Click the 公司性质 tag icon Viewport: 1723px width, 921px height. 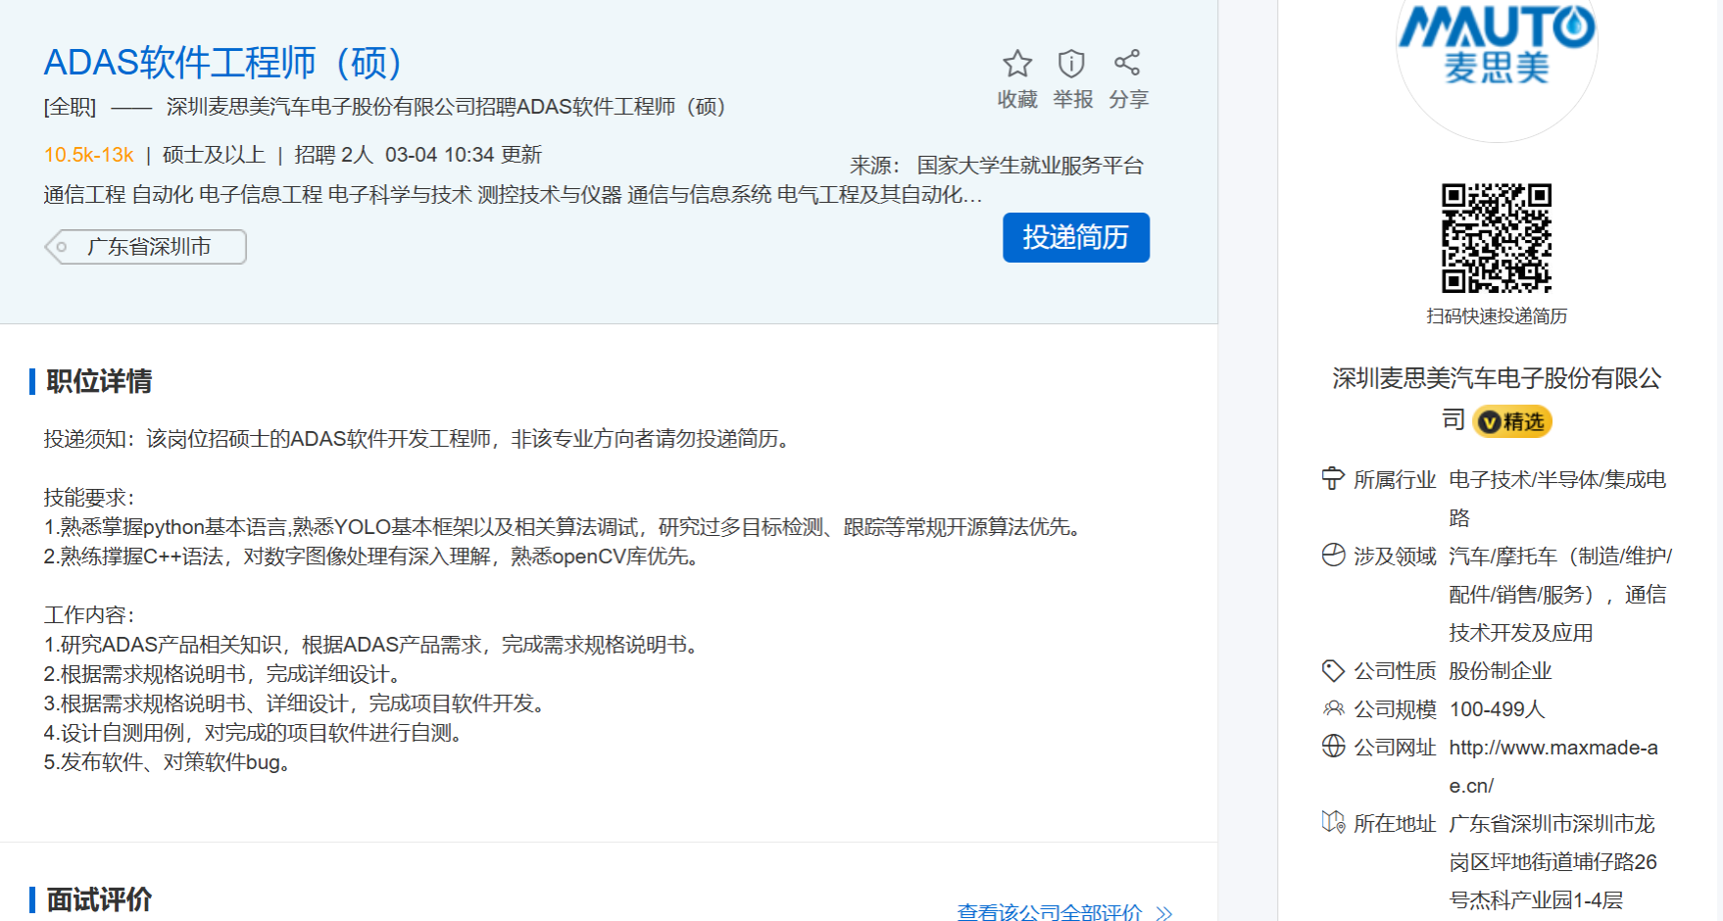(x=1333, y=671)
